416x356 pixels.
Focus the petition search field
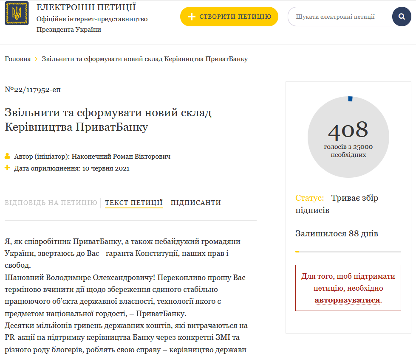click(x=340, y=17)
